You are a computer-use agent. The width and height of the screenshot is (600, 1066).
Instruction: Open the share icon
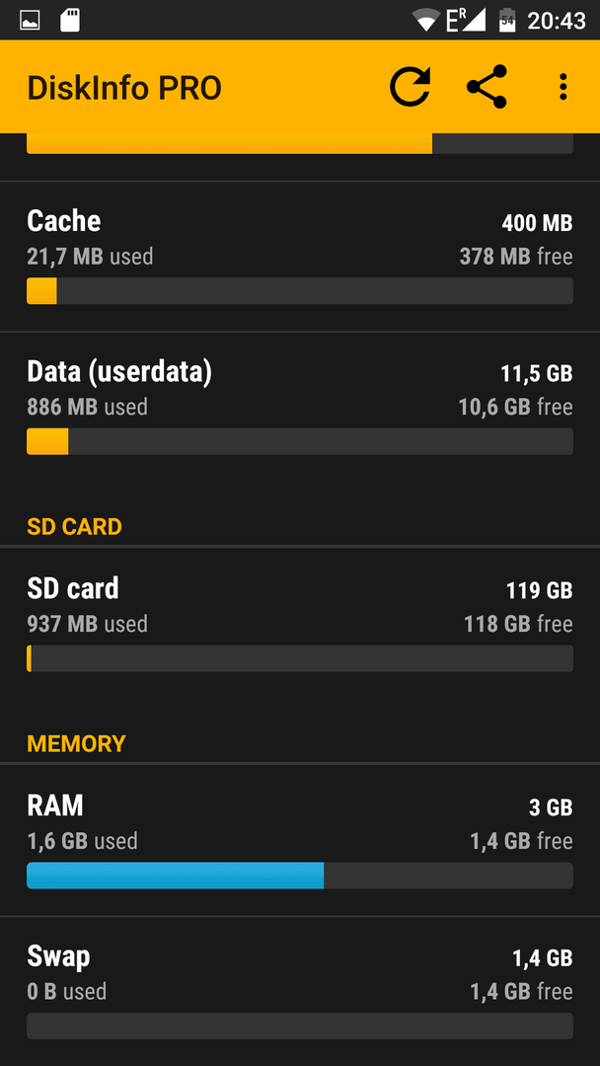tap(487, 87)
